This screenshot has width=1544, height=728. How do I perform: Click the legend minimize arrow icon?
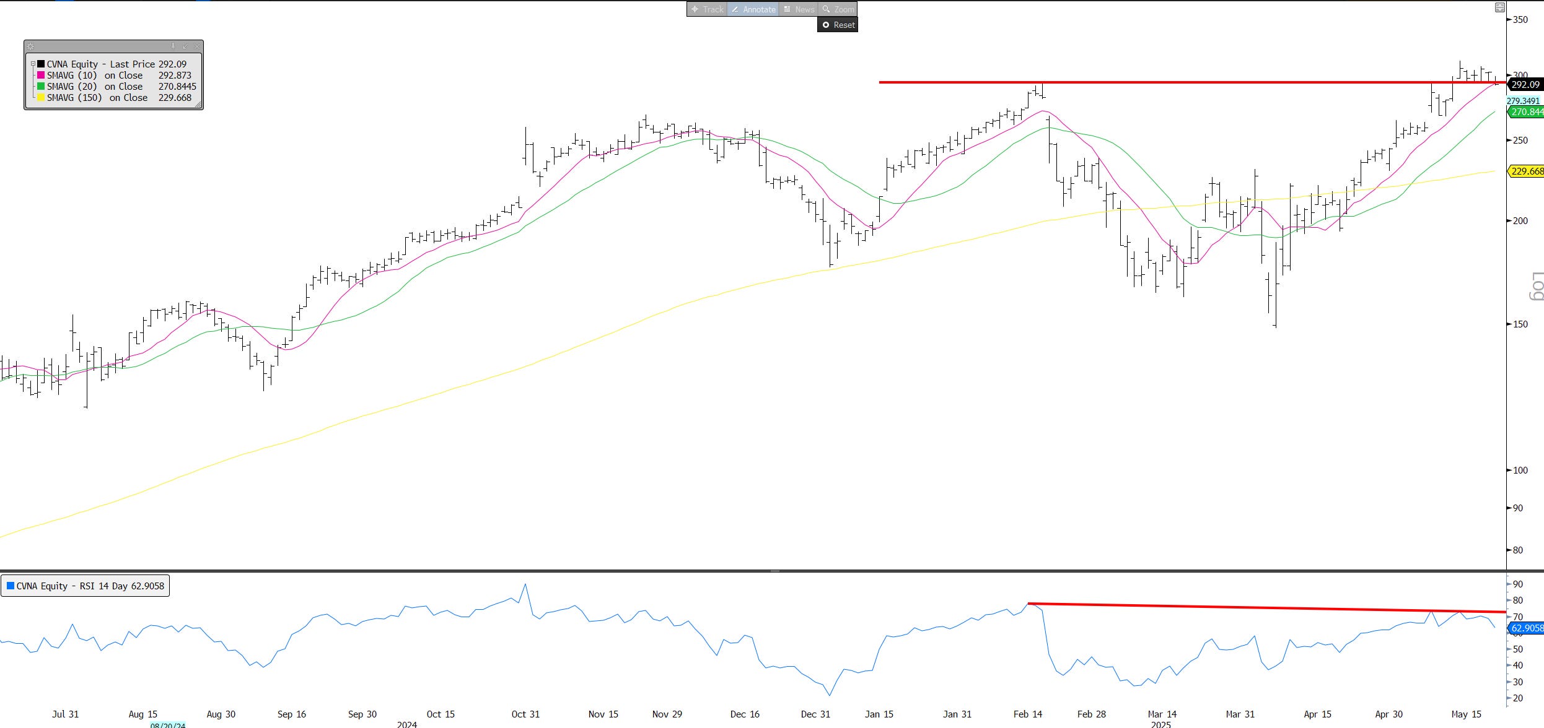[x=185, y=46]
